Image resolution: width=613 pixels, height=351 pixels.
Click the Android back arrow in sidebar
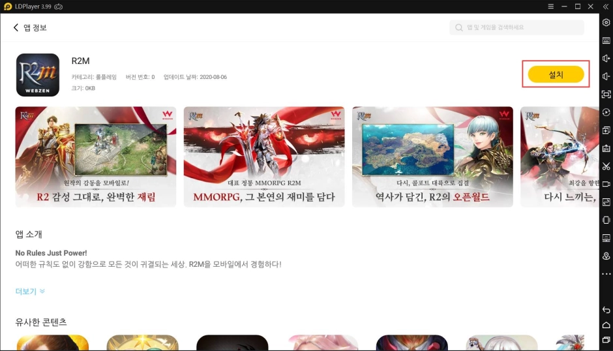(606, 310)
